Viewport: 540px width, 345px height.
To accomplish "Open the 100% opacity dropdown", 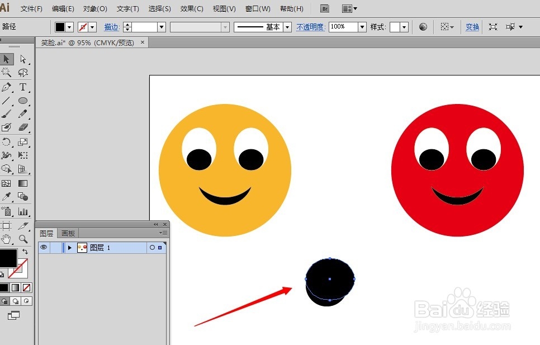I will point(362,27).
